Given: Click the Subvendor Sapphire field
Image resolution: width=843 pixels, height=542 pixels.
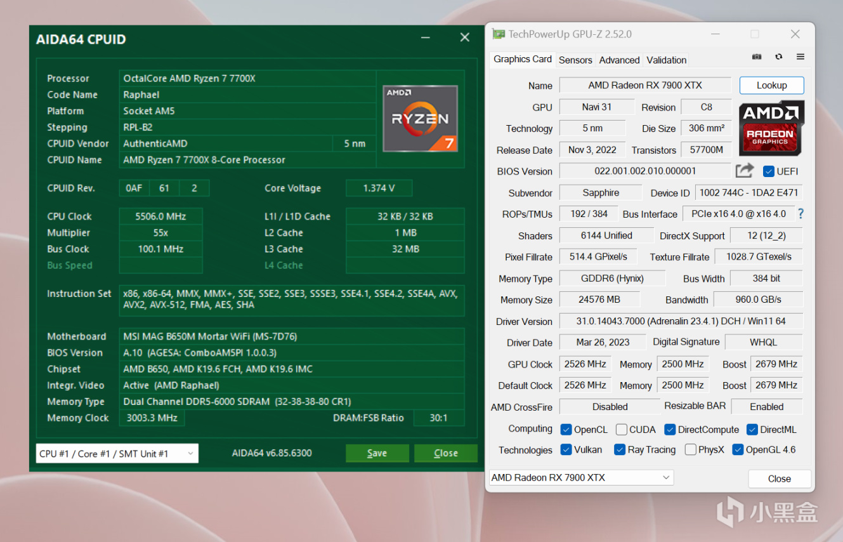Looking at the screenshot, I should coord(601,193).
